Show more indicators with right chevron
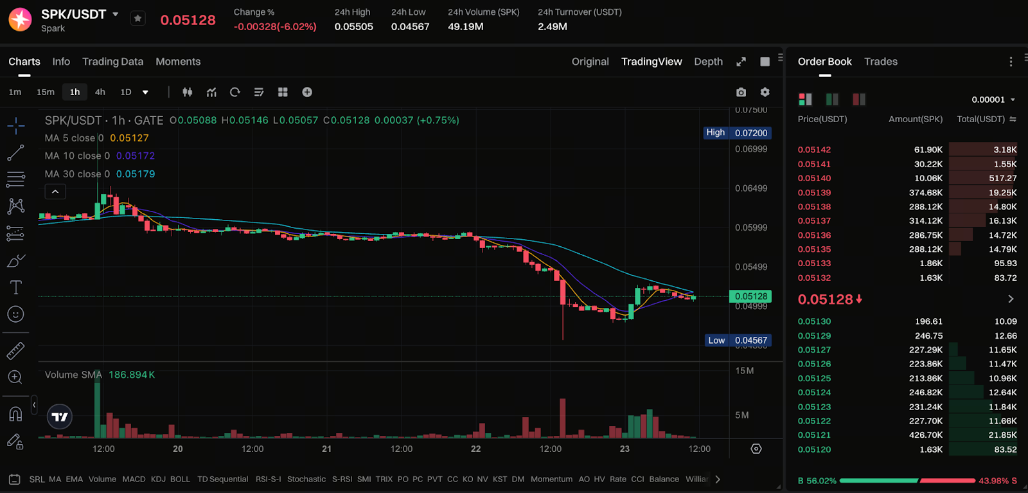Viewport: 1028px width, 493px height. pyautogui.click(x=718, y=479)
